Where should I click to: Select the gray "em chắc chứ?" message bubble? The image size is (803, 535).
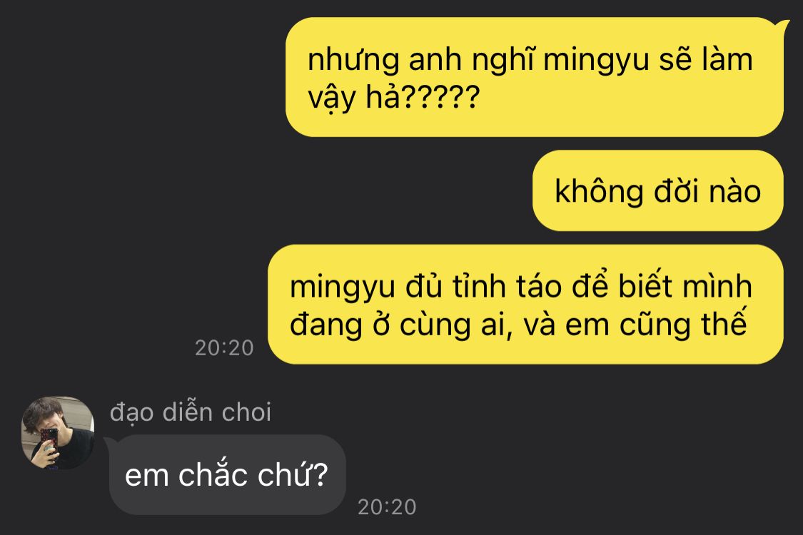(228, 474)
